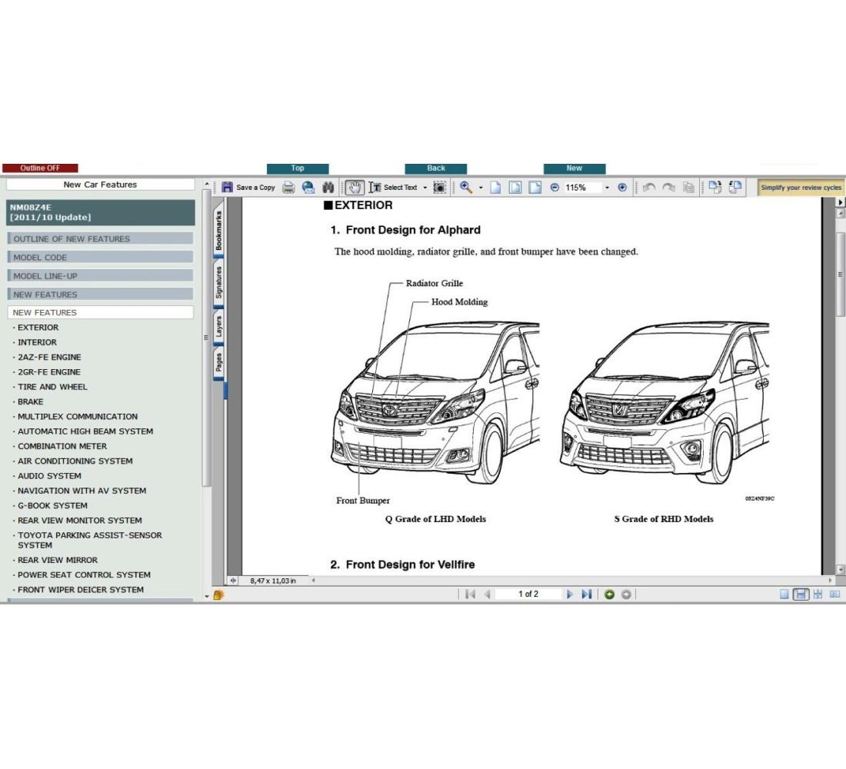Open the BRAKE link
The height and width of the screenshot is (769, 846).
30,401
